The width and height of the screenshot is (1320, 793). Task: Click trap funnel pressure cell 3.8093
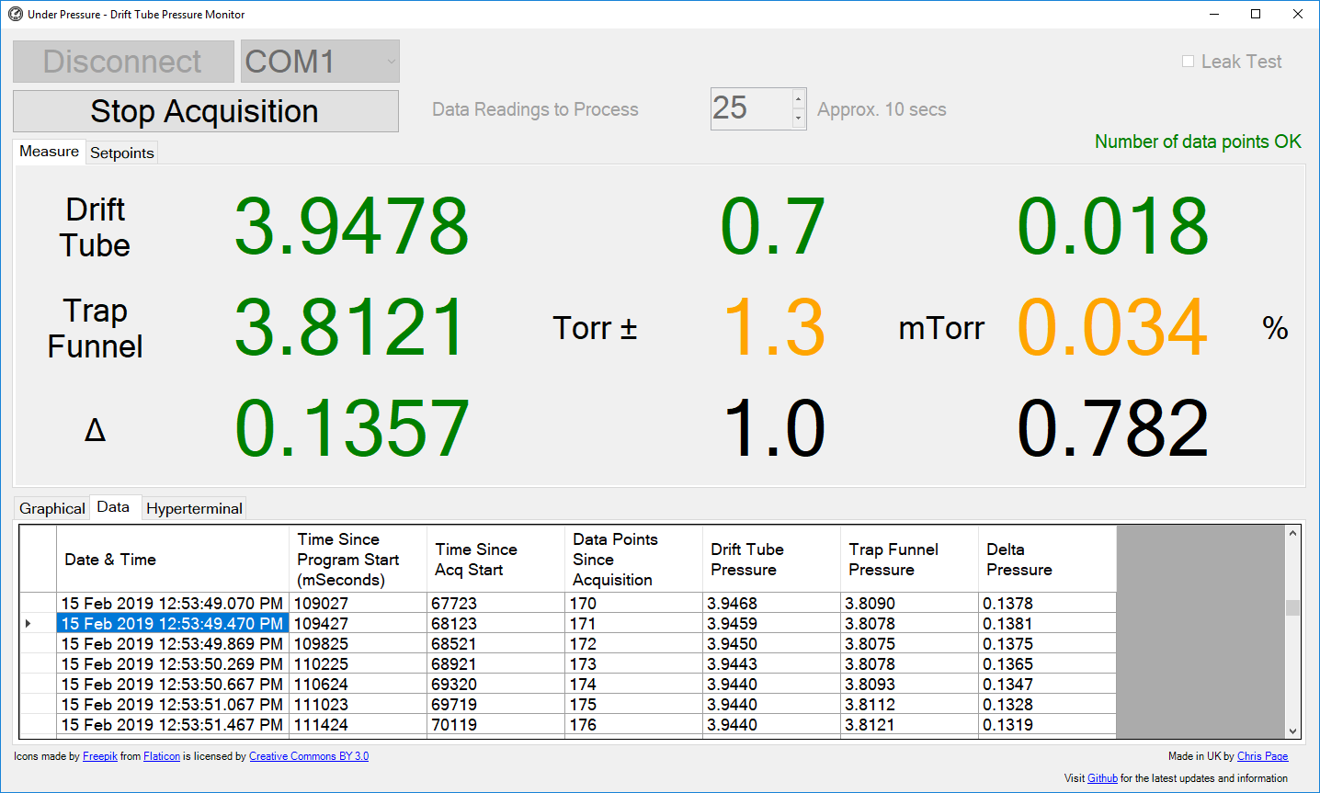tap(910, 684)
